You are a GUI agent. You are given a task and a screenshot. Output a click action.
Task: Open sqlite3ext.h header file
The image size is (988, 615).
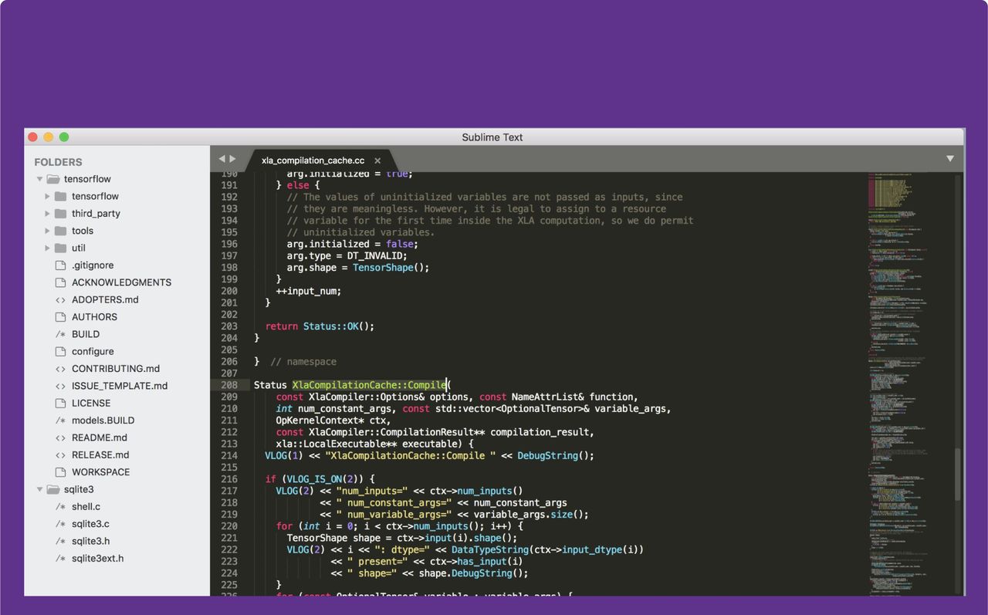point(97,558)
